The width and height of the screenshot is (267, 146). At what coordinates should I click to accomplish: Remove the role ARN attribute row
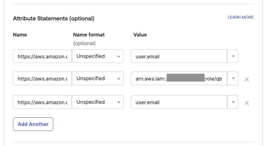(x=246, y=79)
